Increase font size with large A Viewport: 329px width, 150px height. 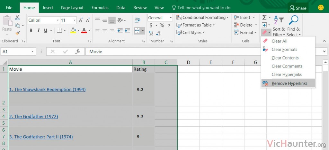coord(81,20)
